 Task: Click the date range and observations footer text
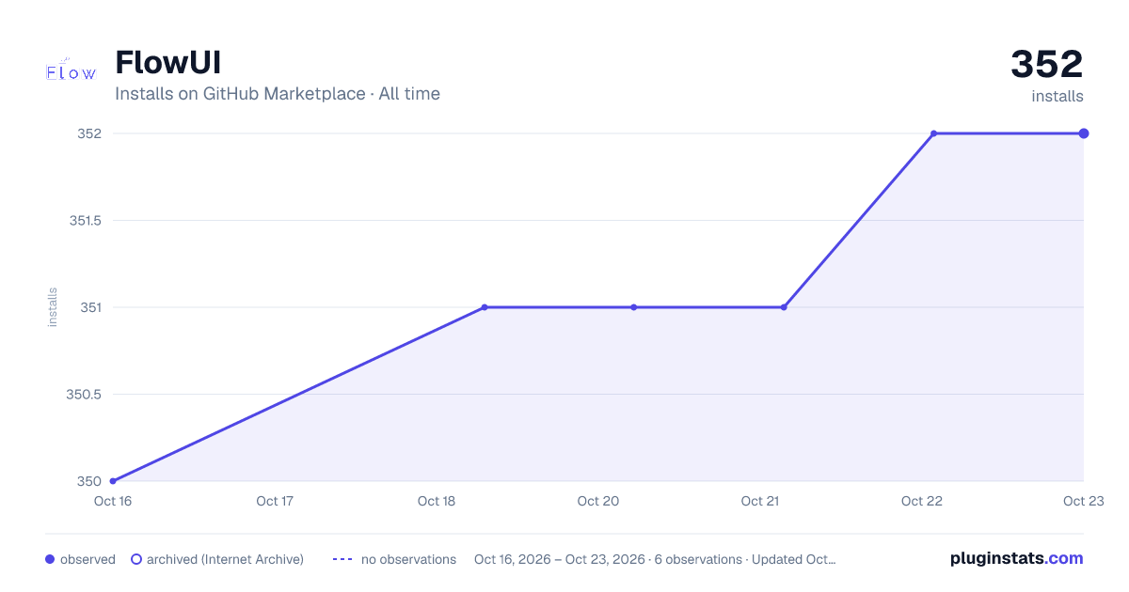(x=655, y=559)
